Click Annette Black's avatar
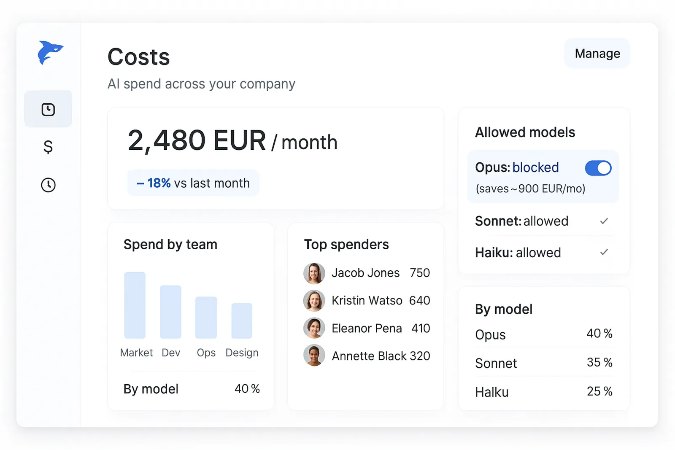 pyautogui.click(x=314, y=356)
